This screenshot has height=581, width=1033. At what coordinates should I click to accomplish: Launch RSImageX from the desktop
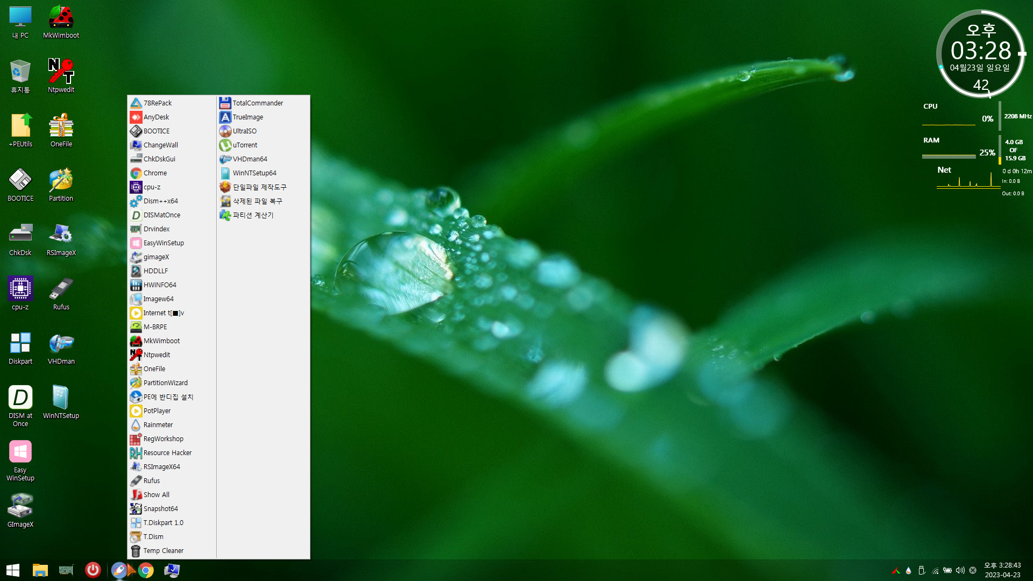(61, 239)
